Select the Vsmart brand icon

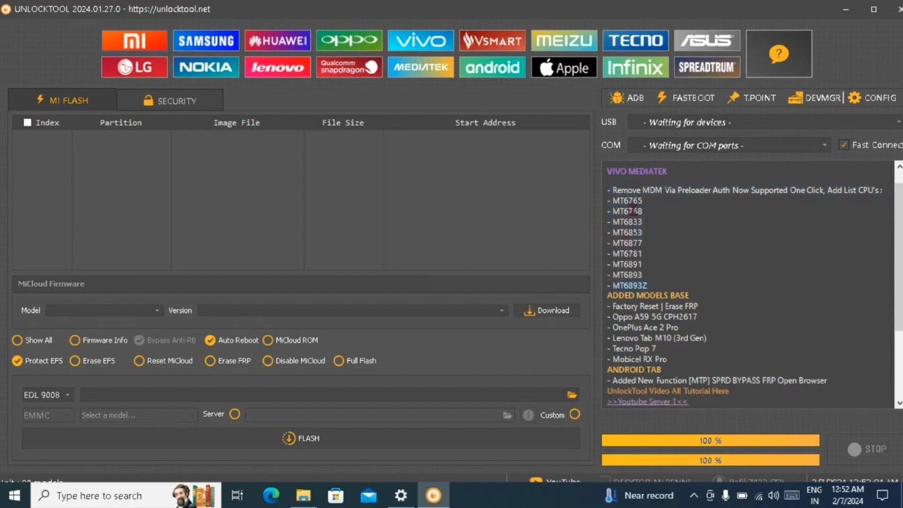tap(492, 40)
